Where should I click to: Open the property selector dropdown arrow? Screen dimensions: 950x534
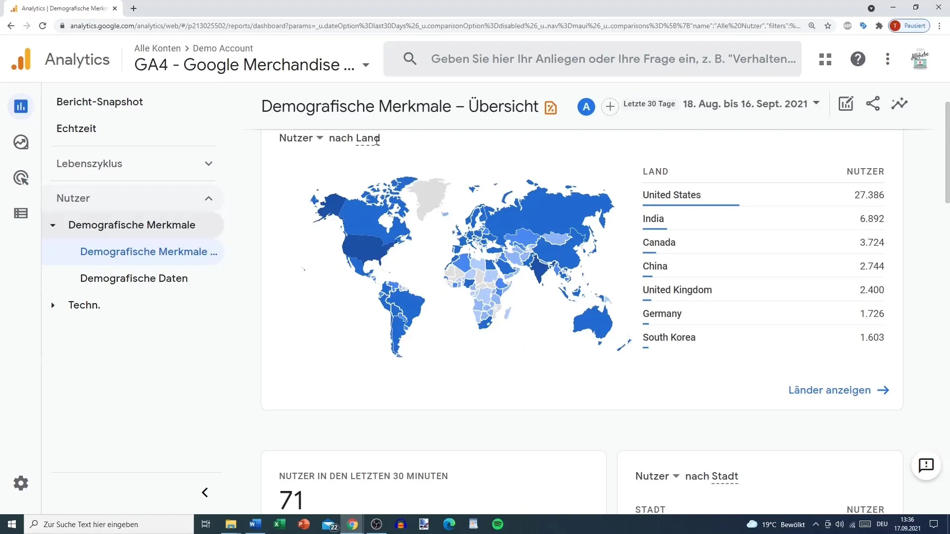tap(366, 65)
